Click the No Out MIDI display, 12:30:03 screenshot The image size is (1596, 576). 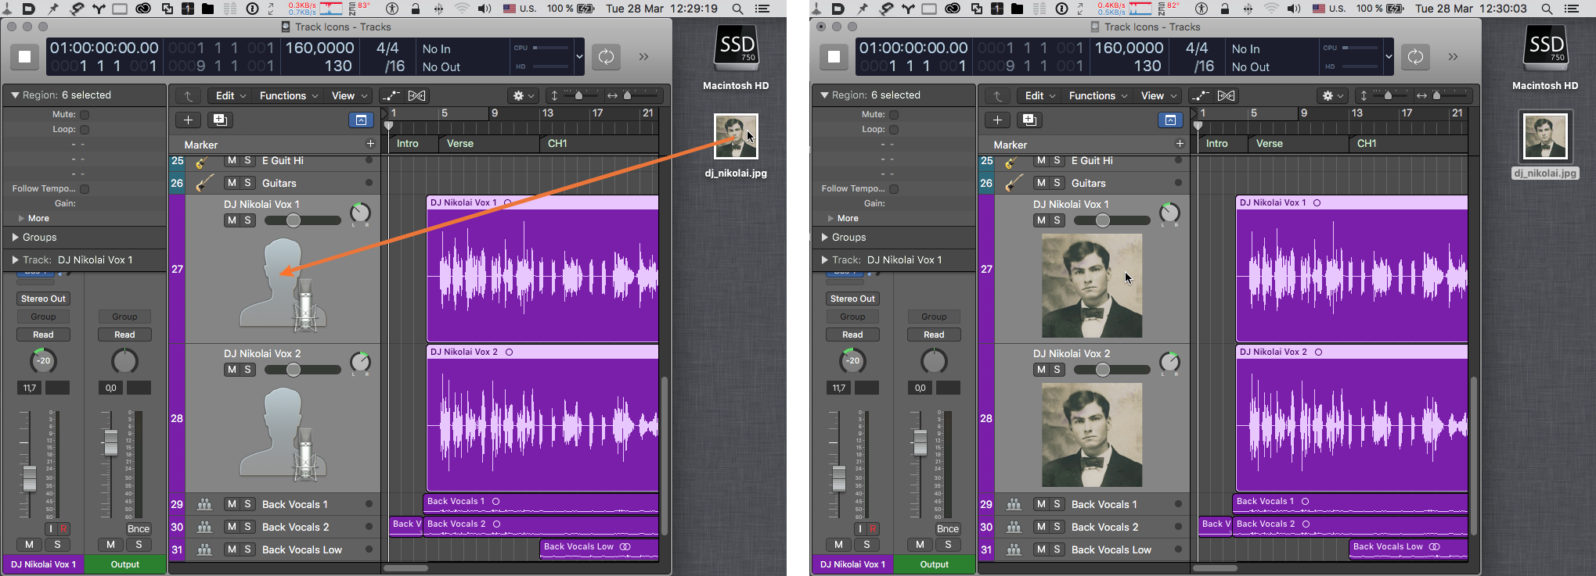(1251, 67)
